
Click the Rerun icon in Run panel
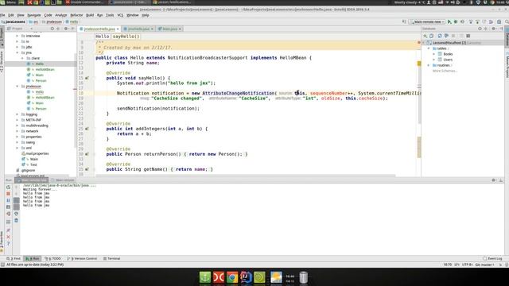(x=8, y=187)
